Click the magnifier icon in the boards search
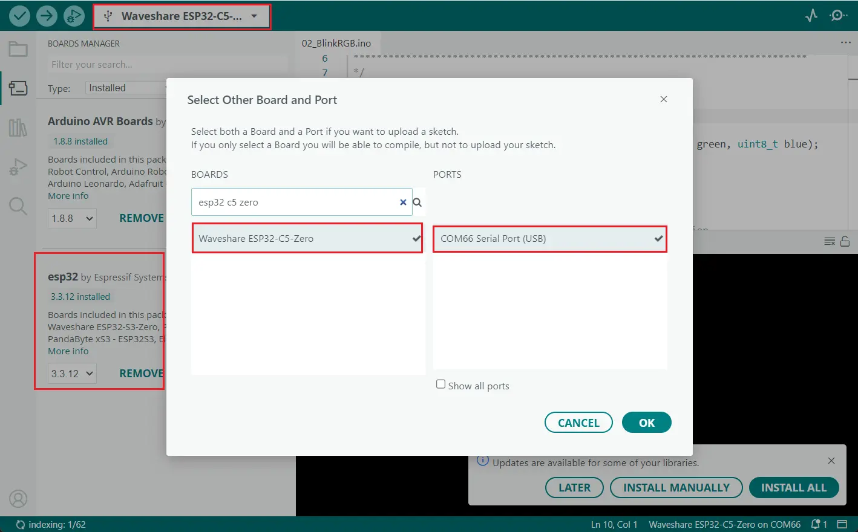This screenshot has width=858, height=532. click(418, 203)
